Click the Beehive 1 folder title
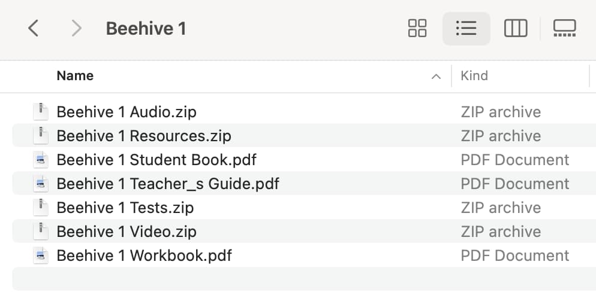Image resolution: width=596 pixels, height=292 pixels. 146,29
